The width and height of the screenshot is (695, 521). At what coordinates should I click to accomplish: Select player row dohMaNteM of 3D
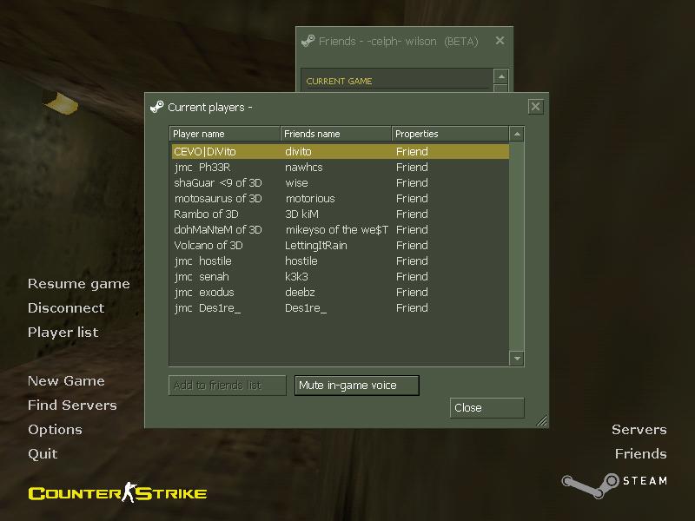[x=340, y=229]
